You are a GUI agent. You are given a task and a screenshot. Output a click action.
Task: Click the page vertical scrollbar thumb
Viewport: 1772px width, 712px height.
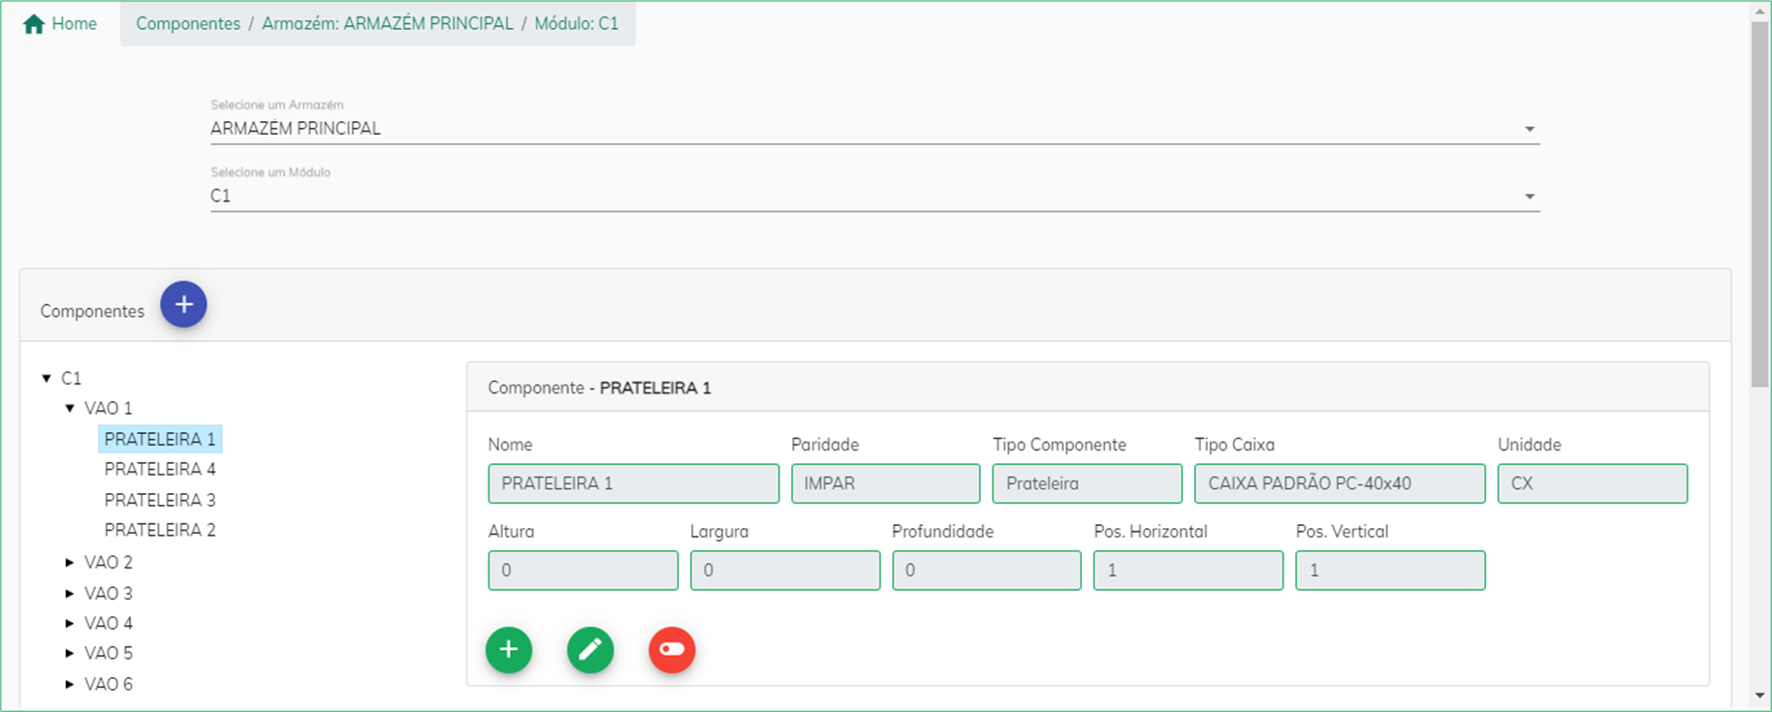(1760, 203)
